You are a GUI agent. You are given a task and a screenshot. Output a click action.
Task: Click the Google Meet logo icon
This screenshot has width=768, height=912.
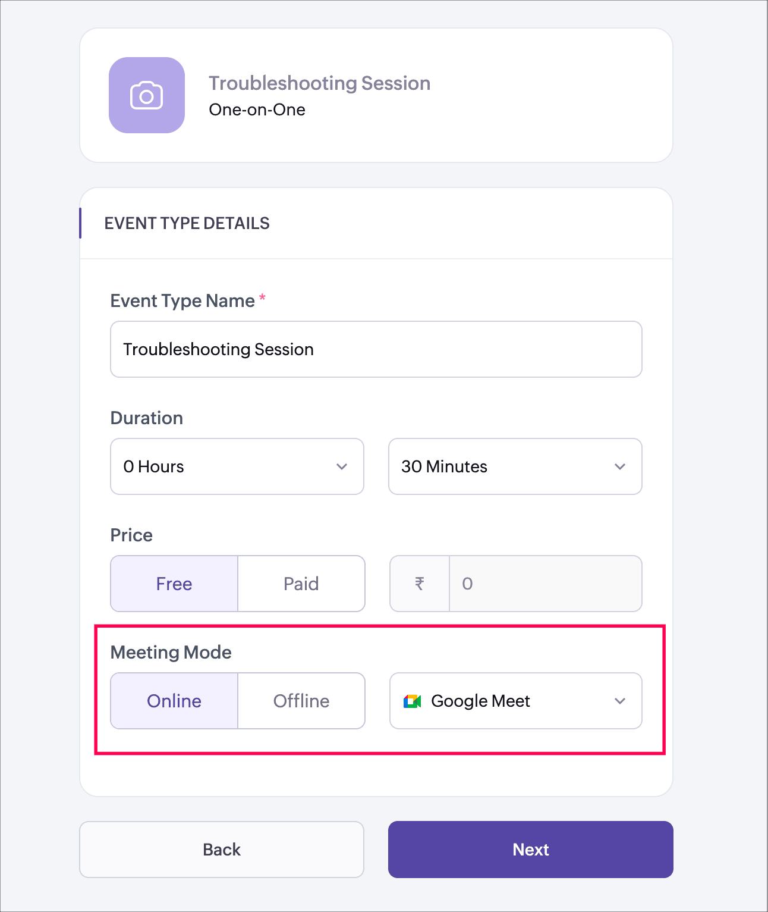[x=412, y=701]
